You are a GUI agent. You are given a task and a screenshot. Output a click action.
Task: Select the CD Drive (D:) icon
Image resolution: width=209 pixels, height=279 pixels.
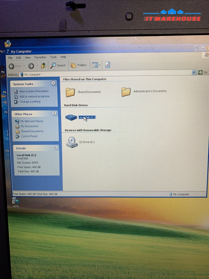pos(72,142)
